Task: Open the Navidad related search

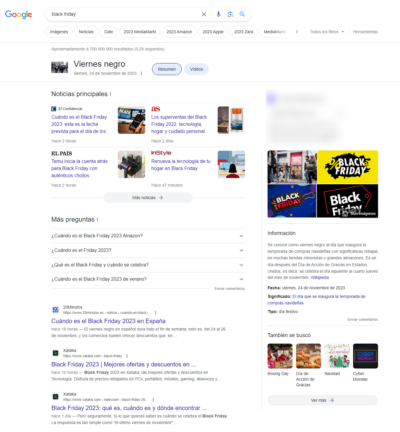Action: 337,360
